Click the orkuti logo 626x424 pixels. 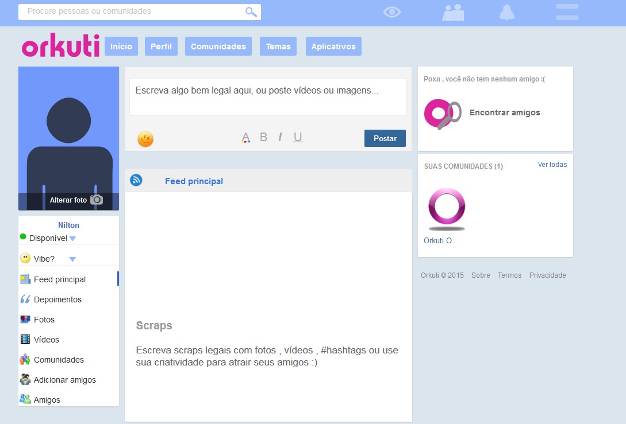(x=61, y=45)
